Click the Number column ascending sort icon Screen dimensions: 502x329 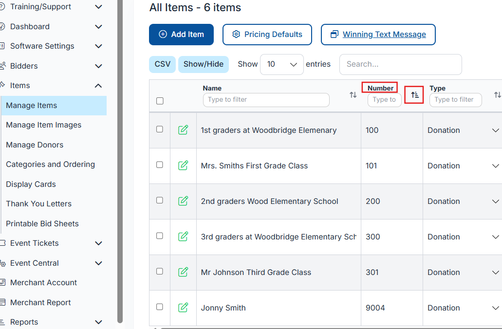[414, 95]
